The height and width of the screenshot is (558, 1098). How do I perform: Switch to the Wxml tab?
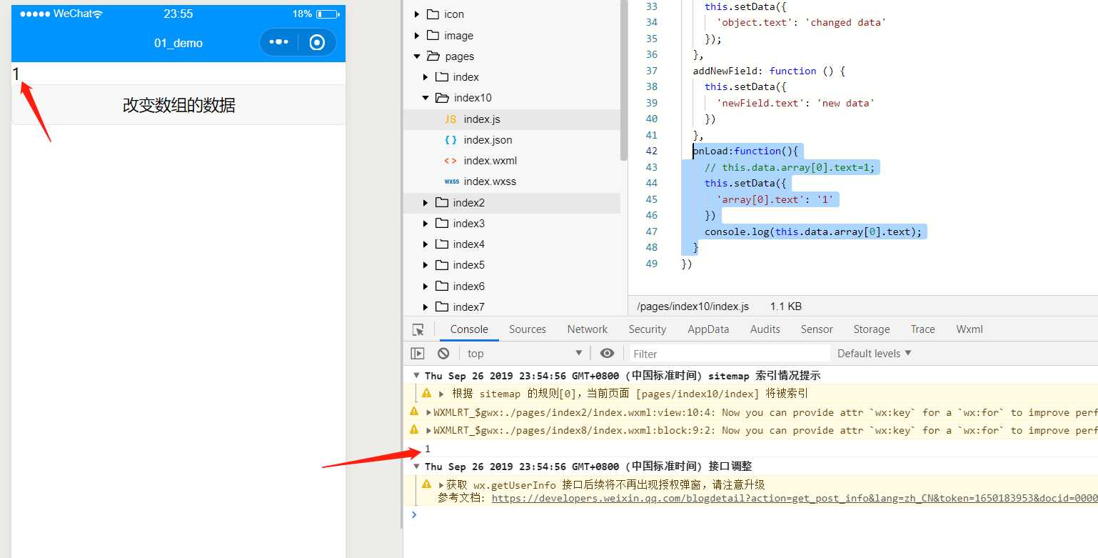(969, 329)
